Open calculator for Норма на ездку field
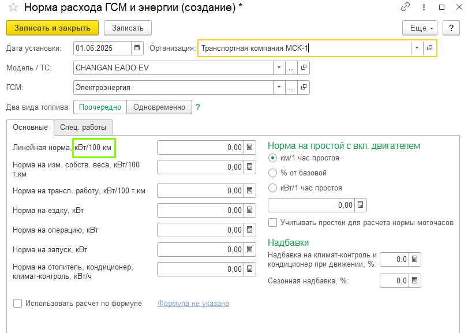Image resolution: width=468 pixels, height=333 pixels. pyautogui.click(x=249, y=211)
